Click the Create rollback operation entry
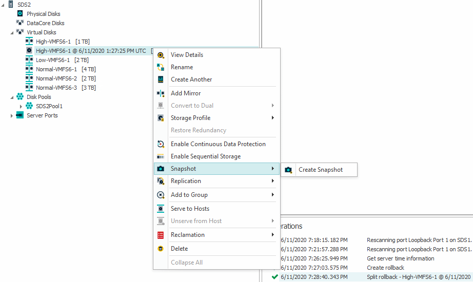473x282 pixels. [385, 268]
